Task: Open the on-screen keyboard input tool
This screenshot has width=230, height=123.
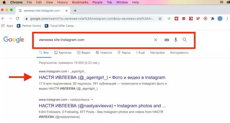Action: (x=167, y=40)
